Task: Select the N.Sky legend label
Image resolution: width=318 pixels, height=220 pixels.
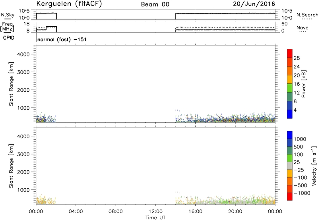Action: click(8, 15)
